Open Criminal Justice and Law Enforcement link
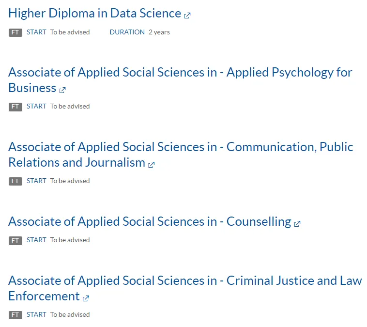This screenshot has height=327, width=367. tap(184, 281)
